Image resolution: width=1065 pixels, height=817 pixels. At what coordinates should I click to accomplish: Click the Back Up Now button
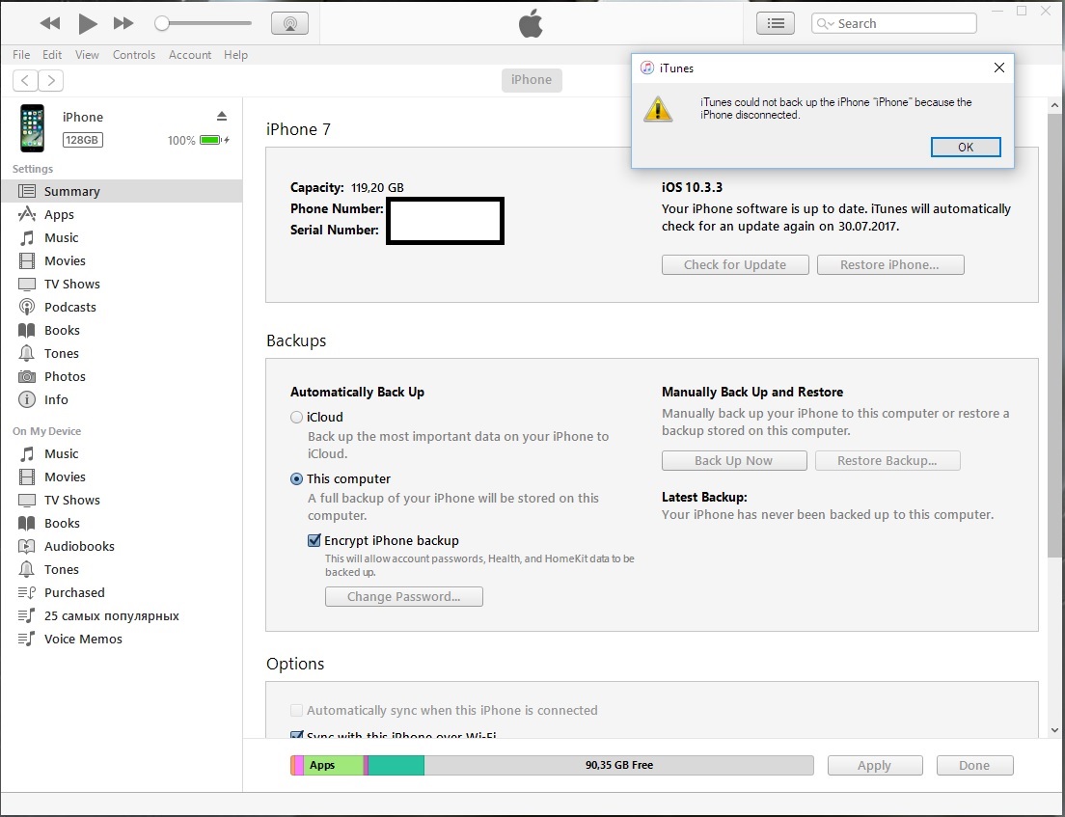[734, 460]
